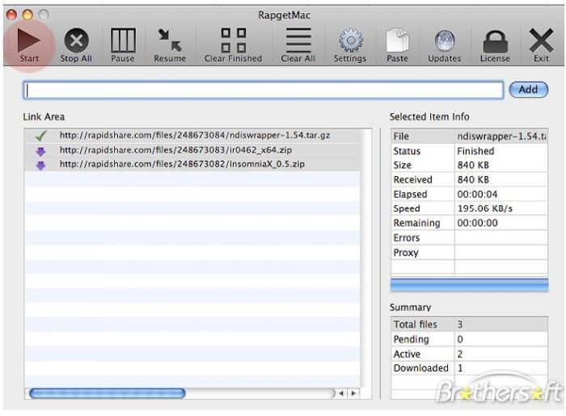Click the Pending summary row
Image resolution: width=566 pixels, height=416 pixels.
[x=469, y=339]
